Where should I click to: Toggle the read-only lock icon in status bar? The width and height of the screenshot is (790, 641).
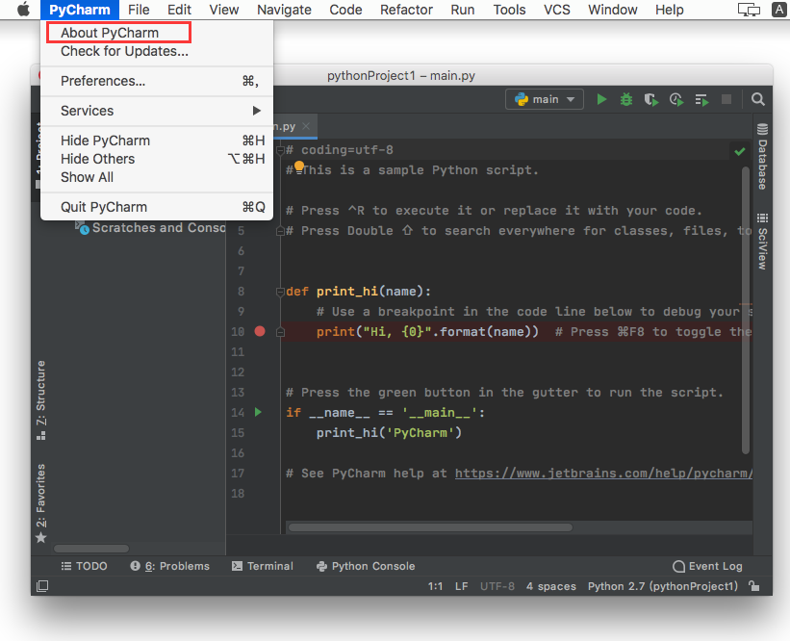[753, 586]
